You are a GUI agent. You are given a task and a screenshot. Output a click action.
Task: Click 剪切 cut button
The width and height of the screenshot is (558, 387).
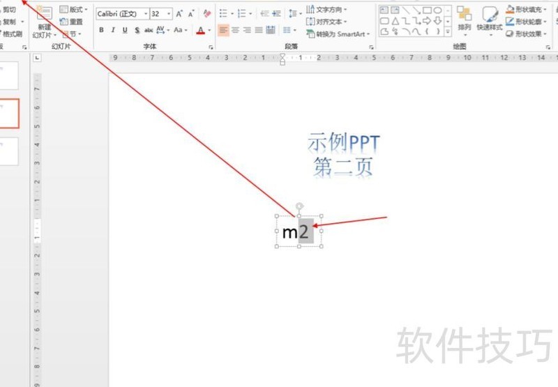coord(9,10)
